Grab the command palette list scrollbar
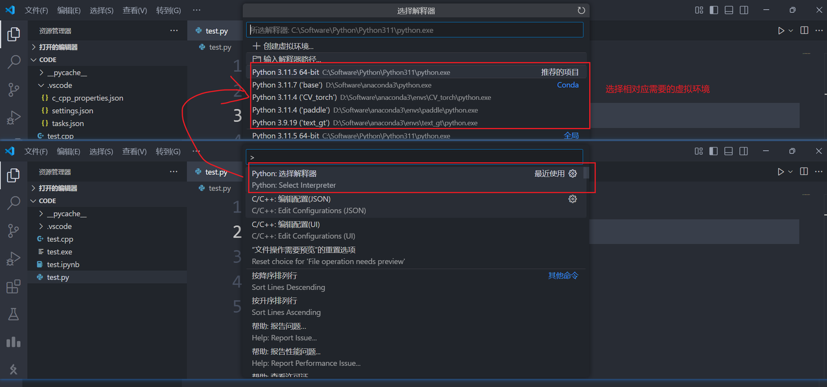Viewport: 827px width, 387px height. tap(586, 173)
